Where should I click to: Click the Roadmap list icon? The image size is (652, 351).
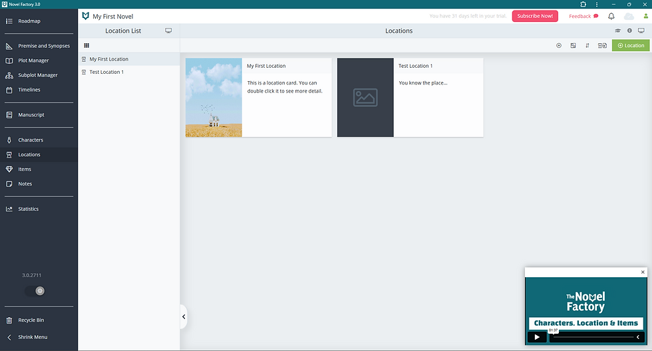[x=9, y=21]
